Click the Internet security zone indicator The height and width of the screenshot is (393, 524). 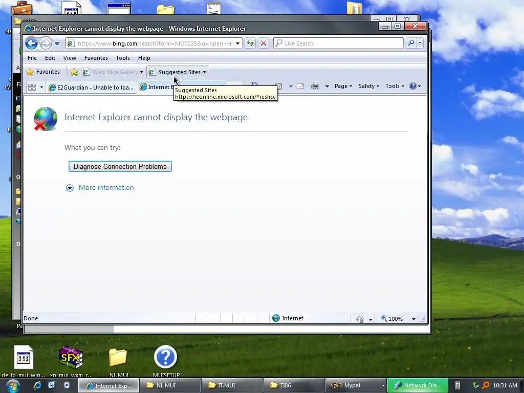tap(288, 318)
